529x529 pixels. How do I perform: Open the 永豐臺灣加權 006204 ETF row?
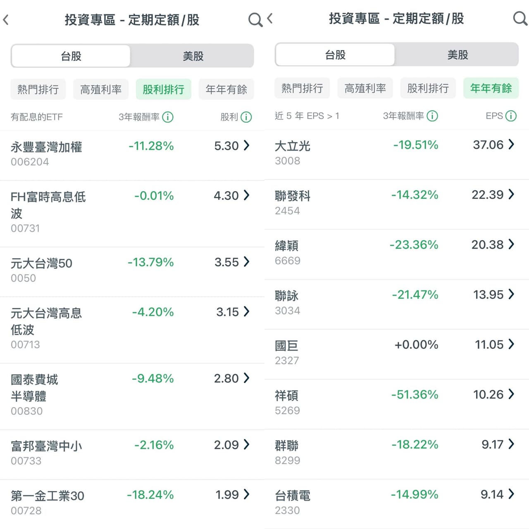tap(132, 155)
